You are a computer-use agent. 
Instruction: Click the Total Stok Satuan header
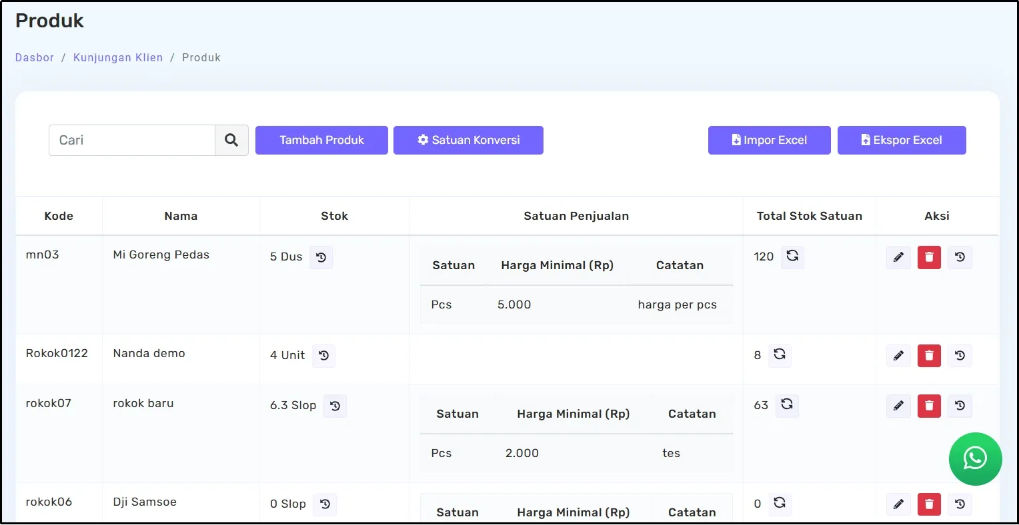pyautogui.click(x=809, y=216)
